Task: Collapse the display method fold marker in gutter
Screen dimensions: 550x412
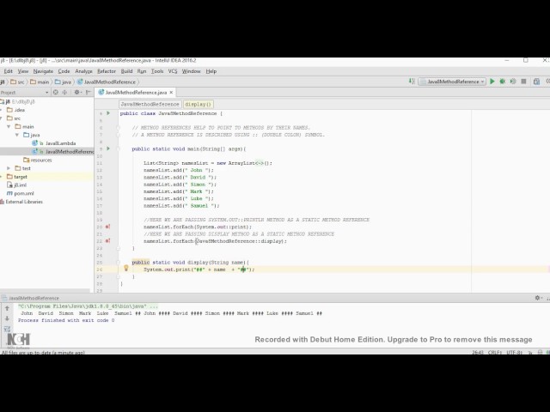Action: [x=119, y=262]
